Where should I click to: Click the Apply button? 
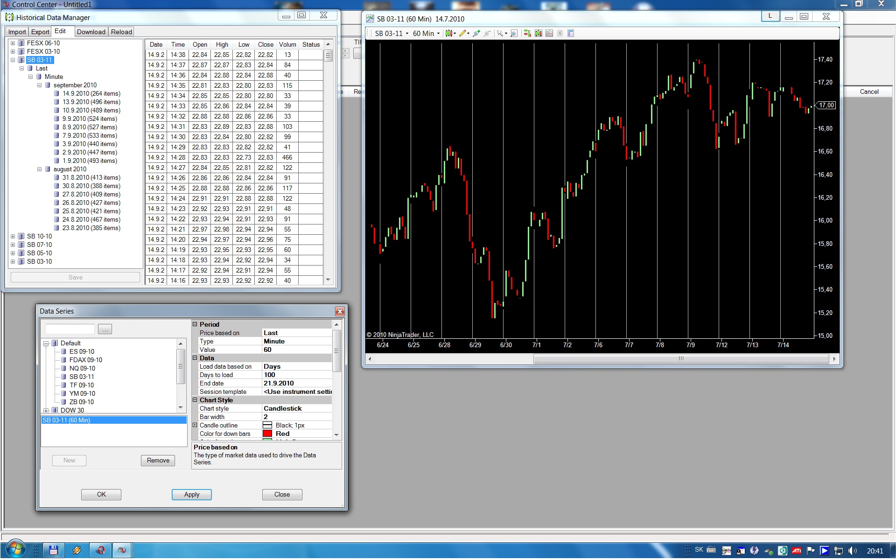point(191,495)
